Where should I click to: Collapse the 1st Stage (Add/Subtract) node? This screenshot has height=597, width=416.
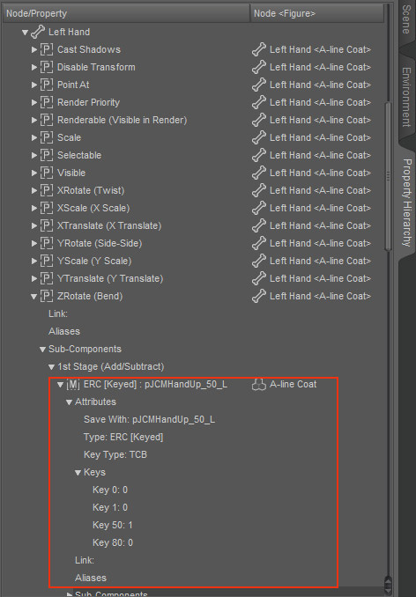pyautogui.click(x=51, y=367)
